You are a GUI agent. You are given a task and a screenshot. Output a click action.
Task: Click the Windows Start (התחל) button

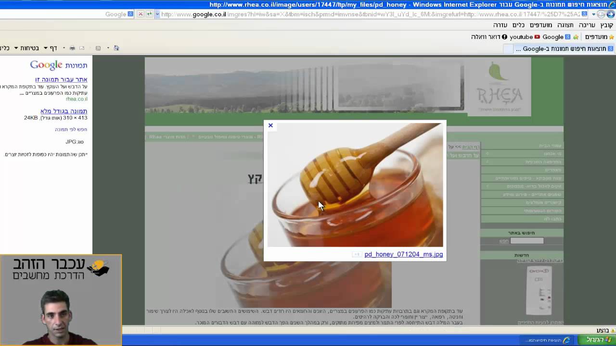594,340
